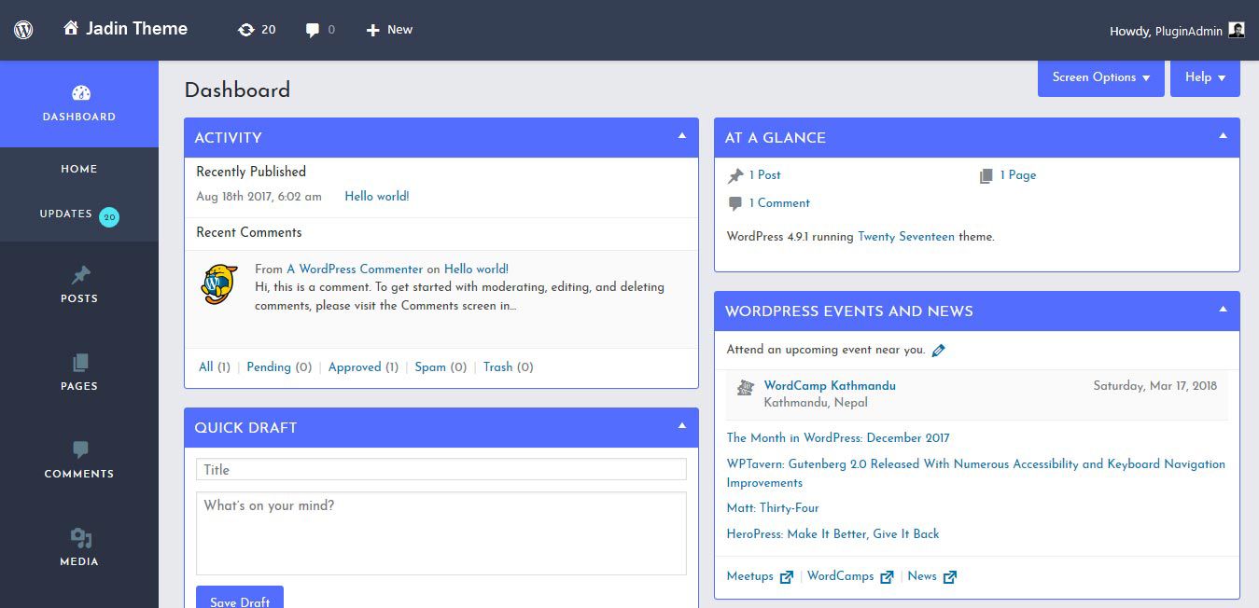
Task: Open the Matt: Thirty-Four article
Action: 773,508
